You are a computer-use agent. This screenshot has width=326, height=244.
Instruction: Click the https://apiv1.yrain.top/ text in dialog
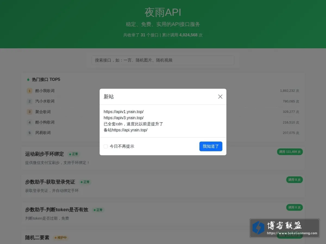point(124,112)
